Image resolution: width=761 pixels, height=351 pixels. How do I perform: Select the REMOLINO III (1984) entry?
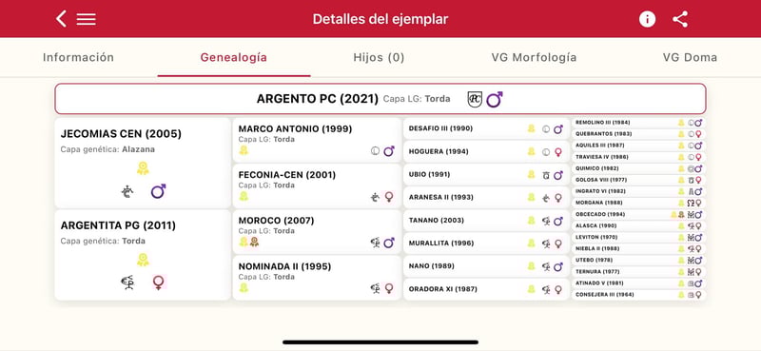coord(638,123)
